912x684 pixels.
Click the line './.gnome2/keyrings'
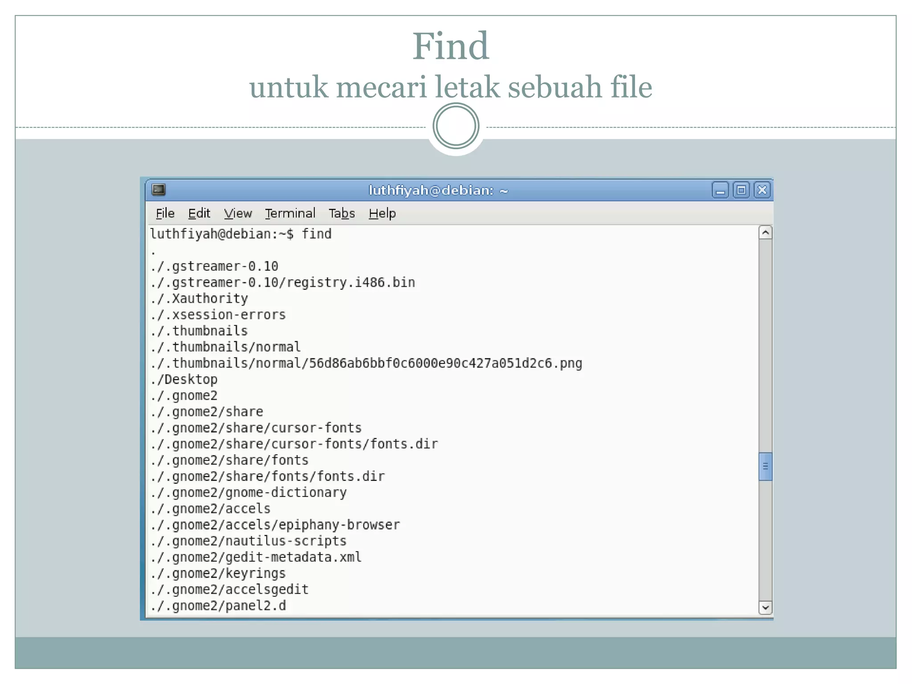(x=218, y=574)
